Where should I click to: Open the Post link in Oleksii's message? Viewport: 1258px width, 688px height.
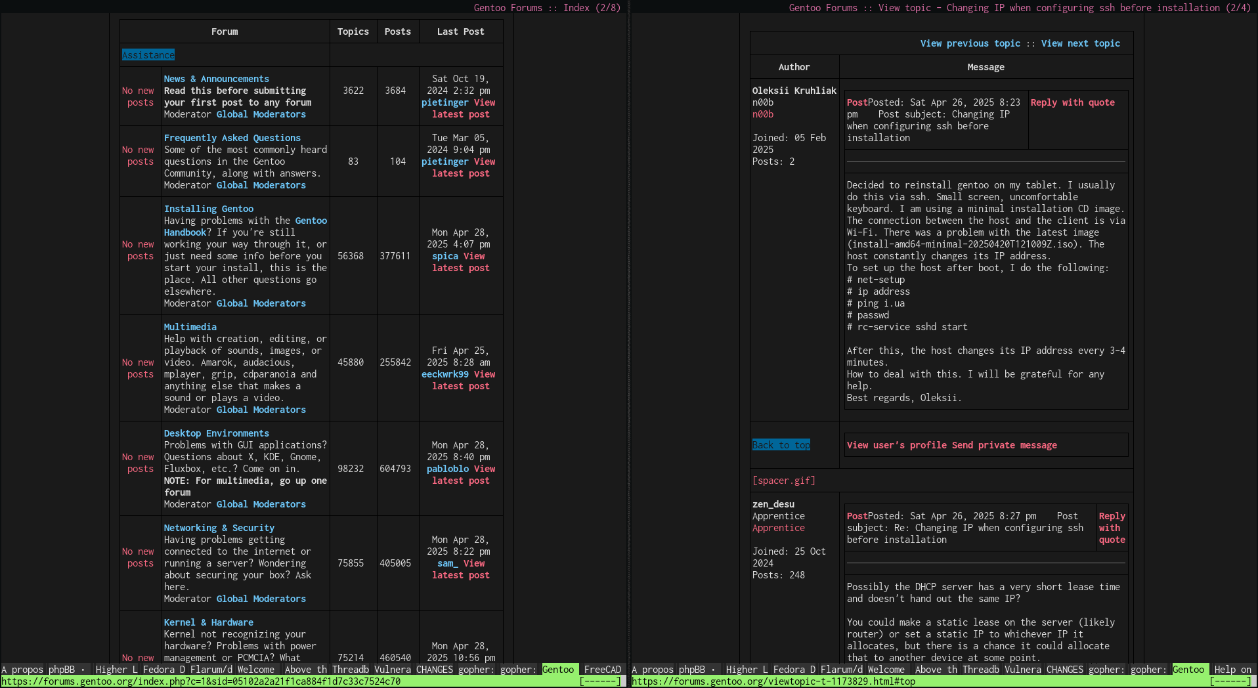point(857,102)
